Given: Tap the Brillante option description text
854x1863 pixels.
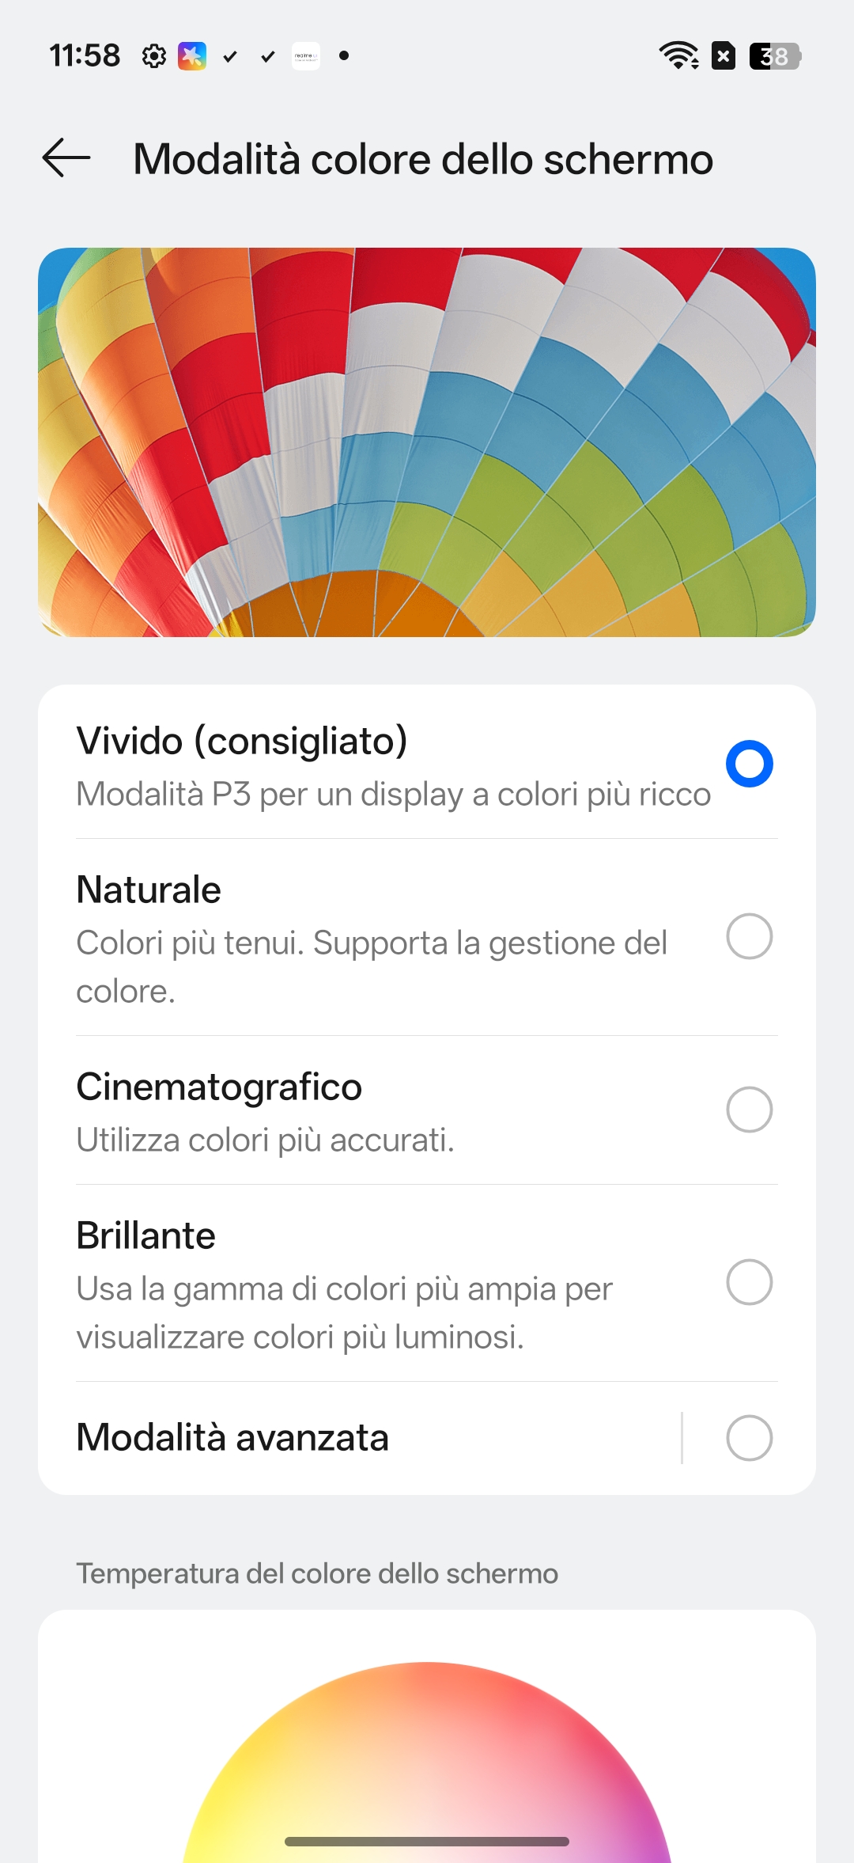Looking at the screenshot, I should 345,1312.
